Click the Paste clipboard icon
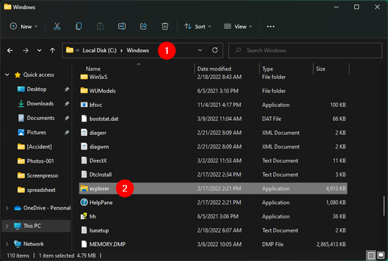388x261 pixels. [100, 26]
